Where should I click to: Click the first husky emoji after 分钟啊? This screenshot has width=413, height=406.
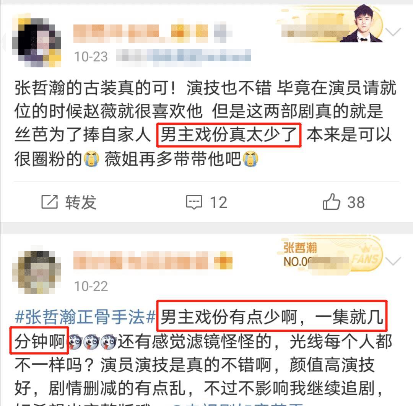click(x=75, y=342)
